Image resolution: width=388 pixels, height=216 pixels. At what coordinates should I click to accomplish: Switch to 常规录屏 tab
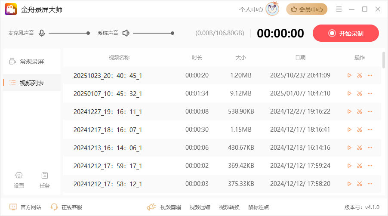tap(31, 62)
